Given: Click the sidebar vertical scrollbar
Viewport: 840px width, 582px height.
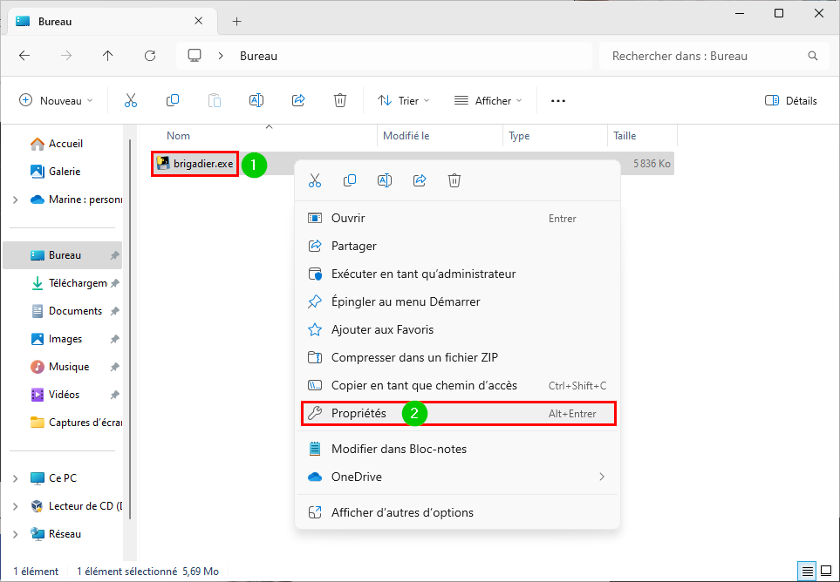Looking at the screenshot, I should [128, 329].
